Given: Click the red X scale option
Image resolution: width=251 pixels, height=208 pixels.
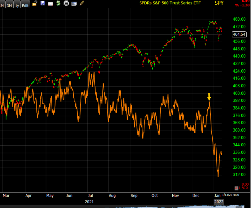Looking at the screenshot, I should (x=247, y=188).
